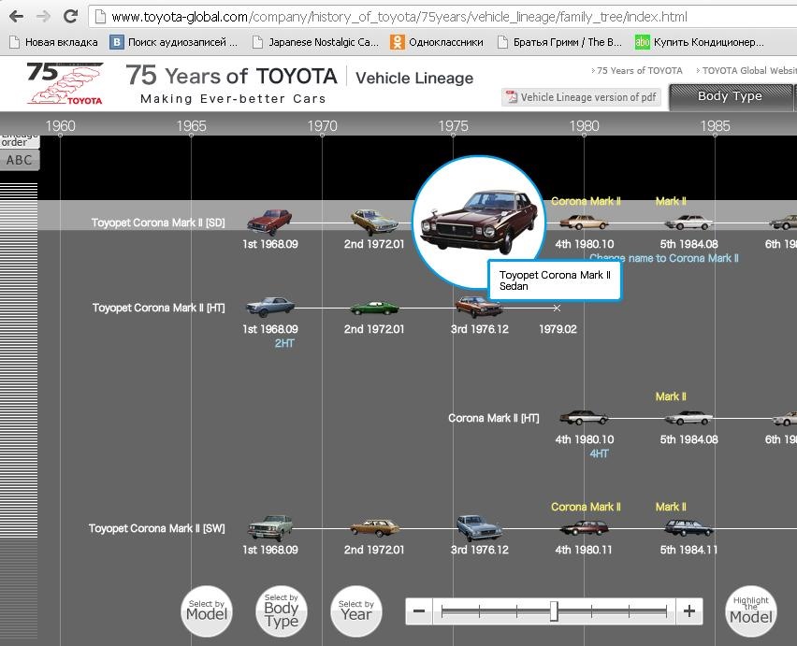The width and height of the screenshot is (797, 646).
Task: Select 2nd 1972.01 station wagon car
Action: (374, 528)
